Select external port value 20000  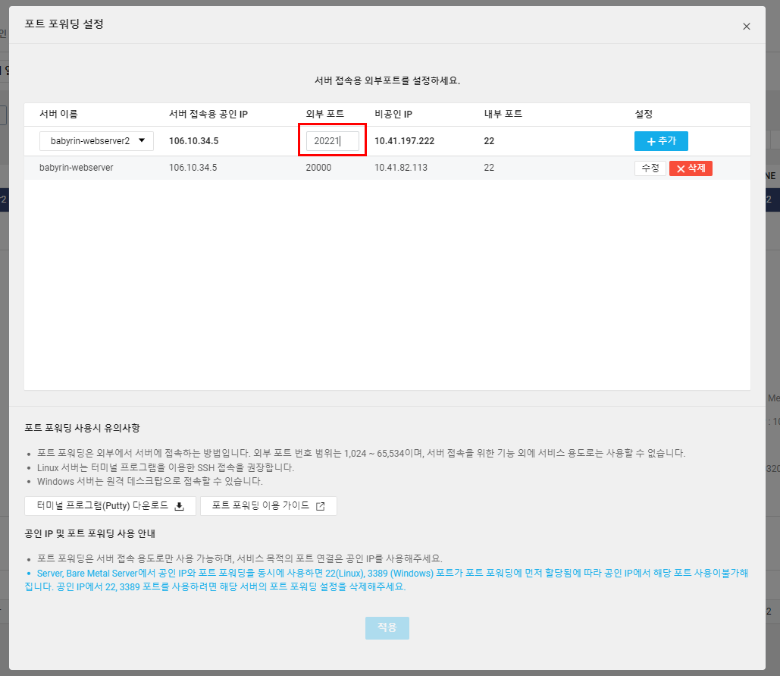[318, 168]
